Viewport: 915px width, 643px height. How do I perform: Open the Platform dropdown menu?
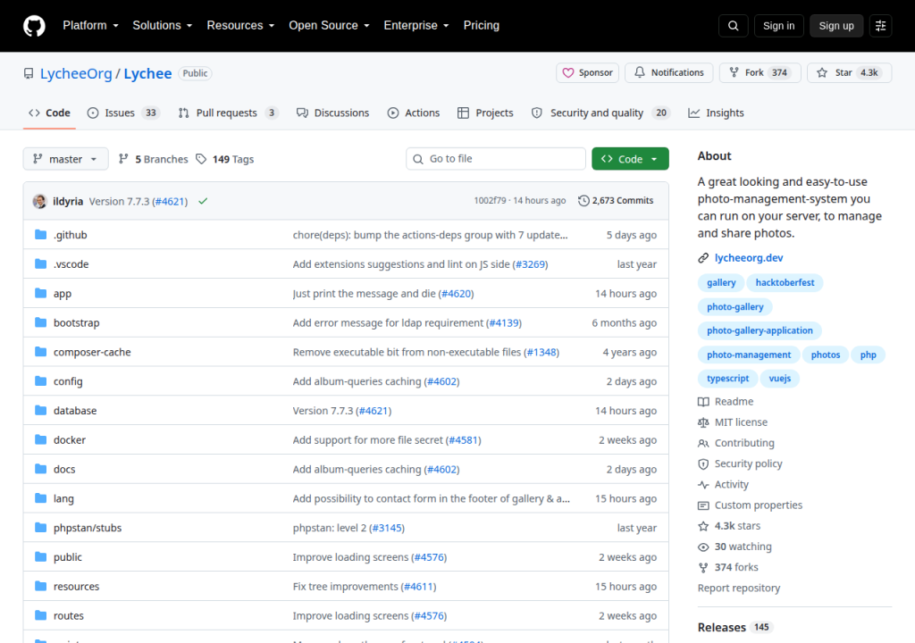[90, 26]
